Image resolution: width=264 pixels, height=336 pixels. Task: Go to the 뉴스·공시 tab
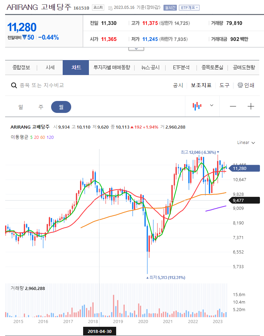pyautogui.click(x=150, y=68)
